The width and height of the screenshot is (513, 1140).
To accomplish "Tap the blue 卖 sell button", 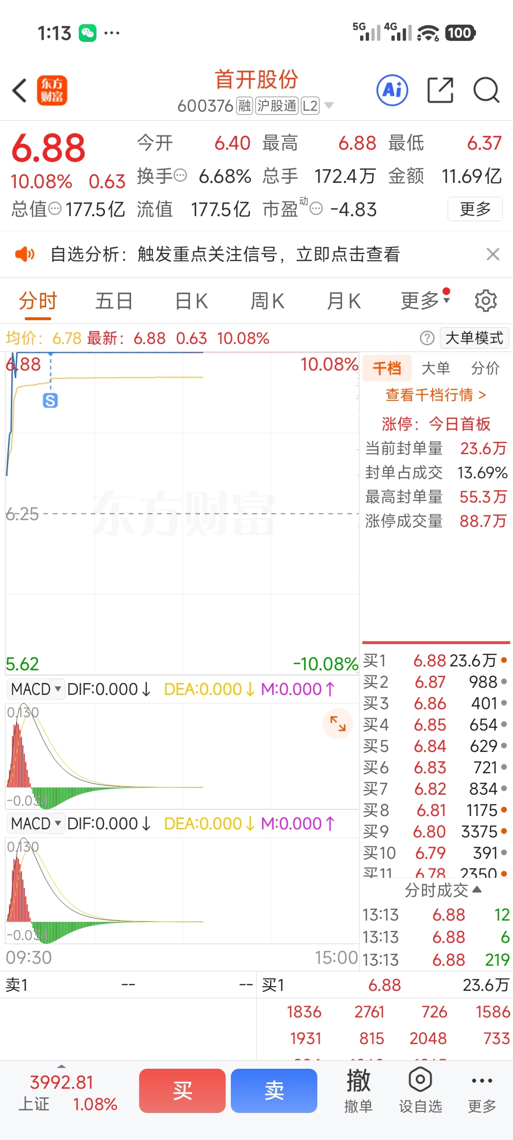I will [274, 1091].
